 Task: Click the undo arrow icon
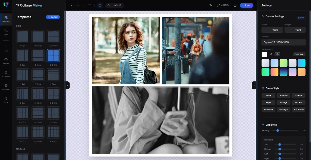click(72, 5)
